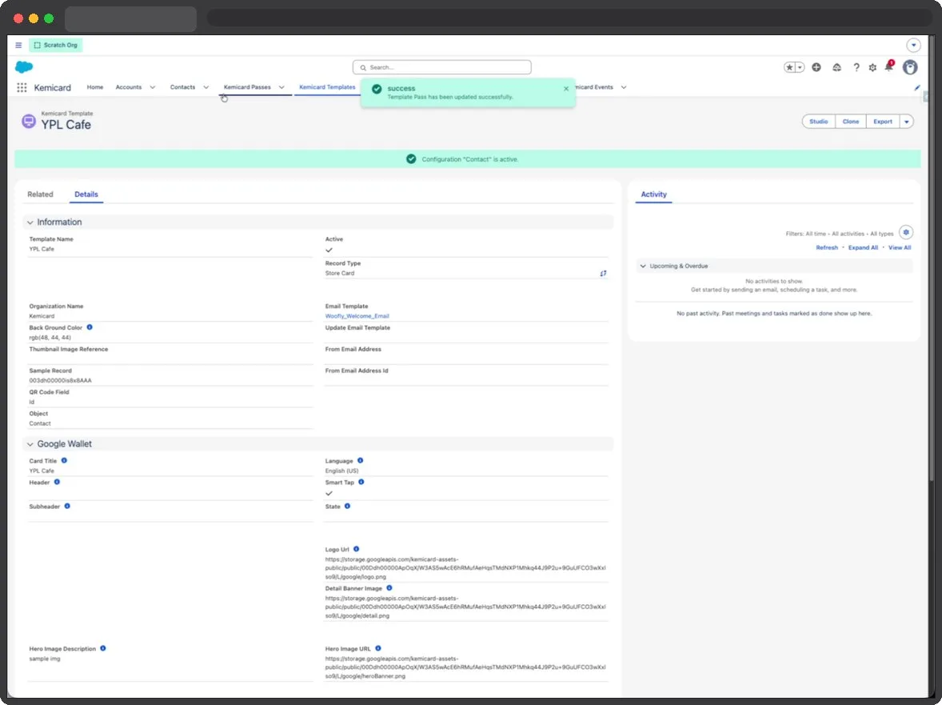Image resolution: width=942 pixels, height=705 pixels.
Task: Open the Kemicard Templates tab
Action: click(327, 88)
